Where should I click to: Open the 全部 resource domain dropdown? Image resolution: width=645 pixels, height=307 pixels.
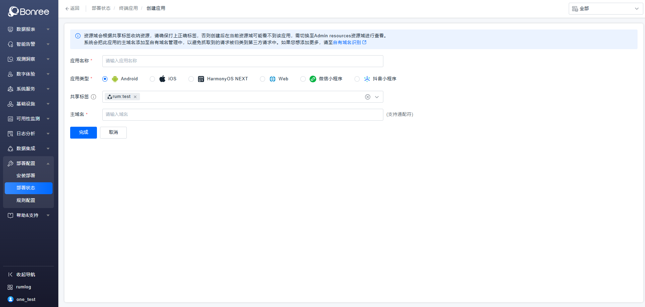[605, 9]
